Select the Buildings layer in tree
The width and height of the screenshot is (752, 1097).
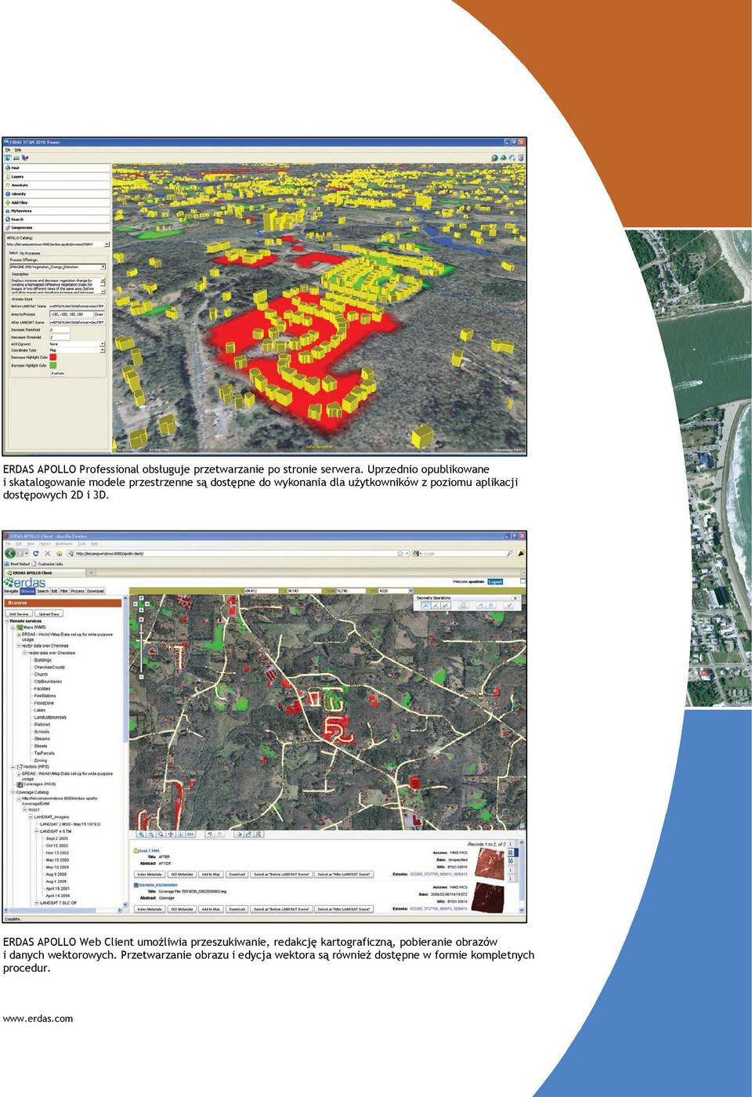(x=43, y=660)
